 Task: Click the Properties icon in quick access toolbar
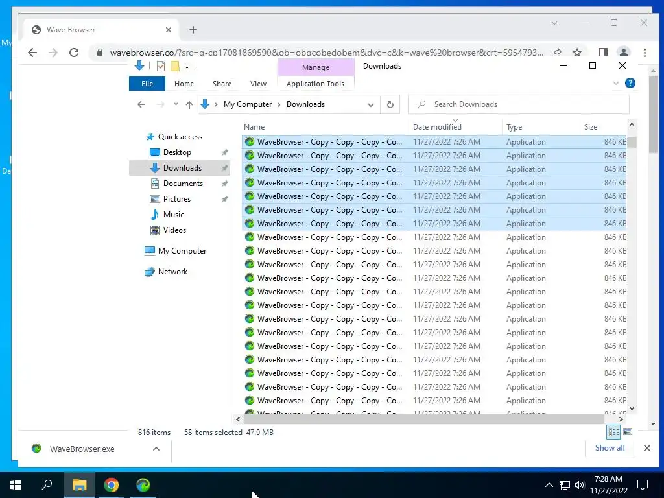coord(161,66)
